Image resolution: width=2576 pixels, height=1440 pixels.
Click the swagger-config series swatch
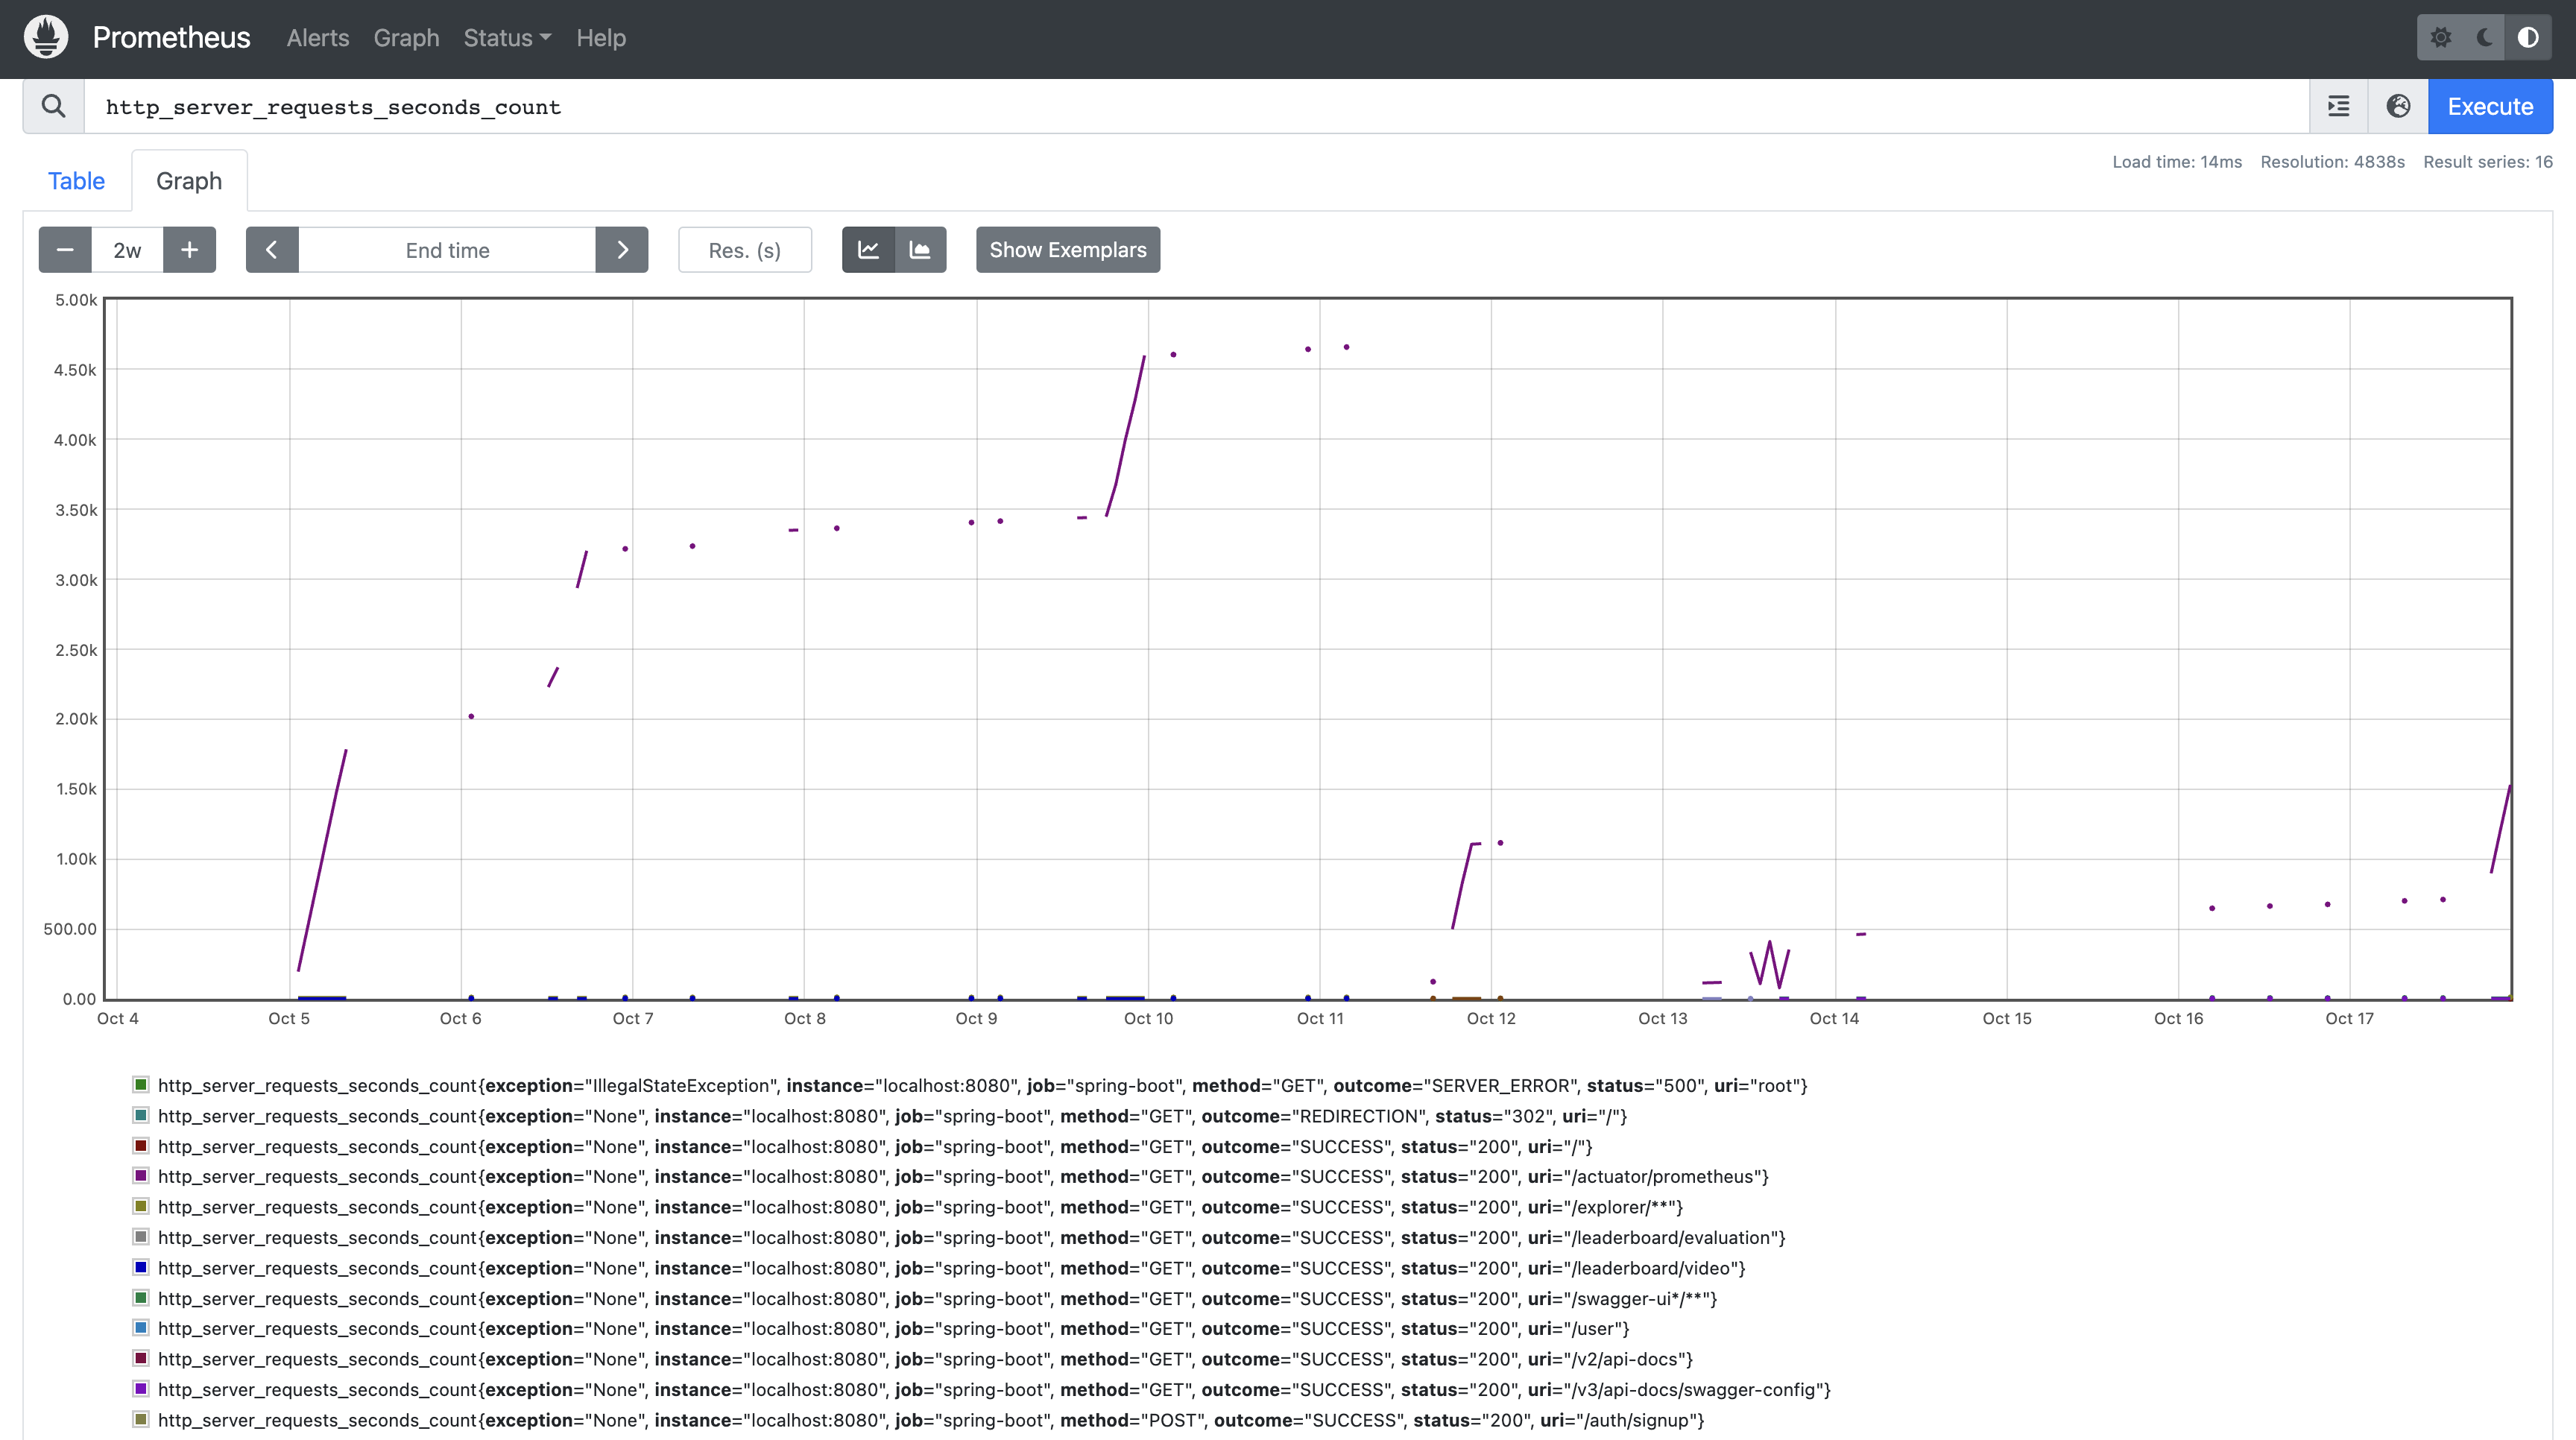click(141, 1389)
